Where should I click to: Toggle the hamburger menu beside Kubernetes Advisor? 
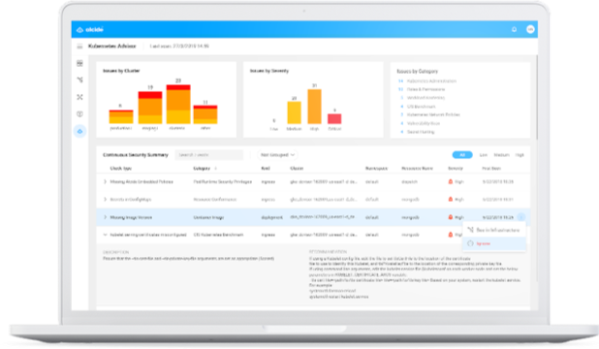[79, 47]
